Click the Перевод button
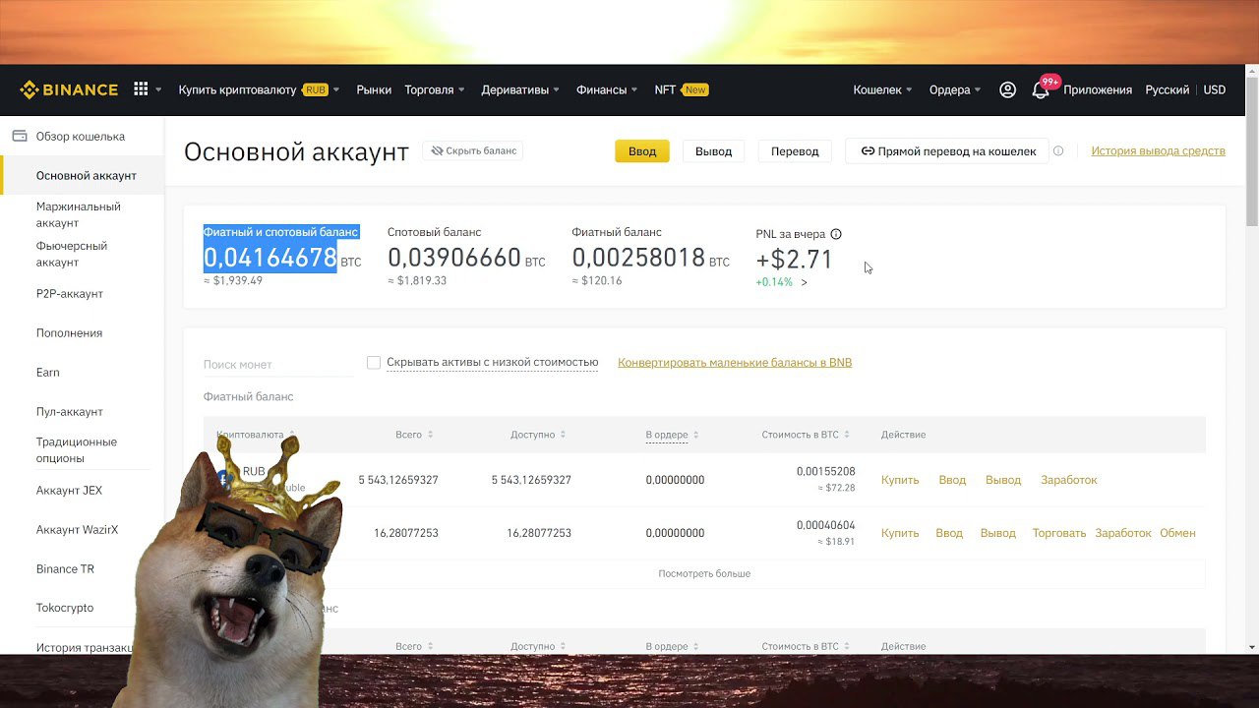Screen dimensions: 1259x708 pyautogui.click(x=795, y=151)
